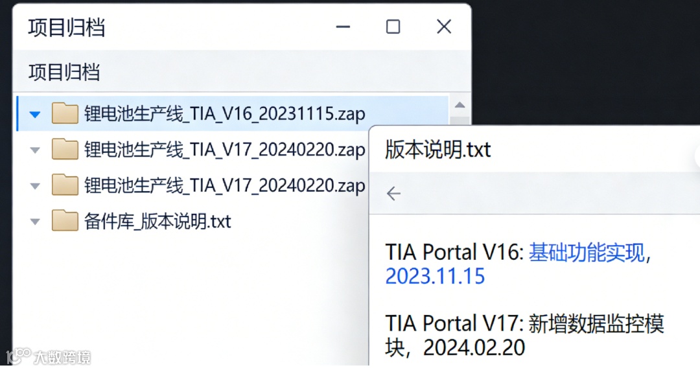
Task: Close the 项目归档 window
Action: (x=444, y=27)
